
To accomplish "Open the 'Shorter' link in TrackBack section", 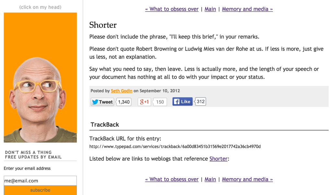I will point(219,159).
